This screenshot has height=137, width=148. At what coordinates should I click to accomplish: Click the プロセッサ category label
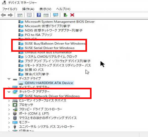point(26,105)
